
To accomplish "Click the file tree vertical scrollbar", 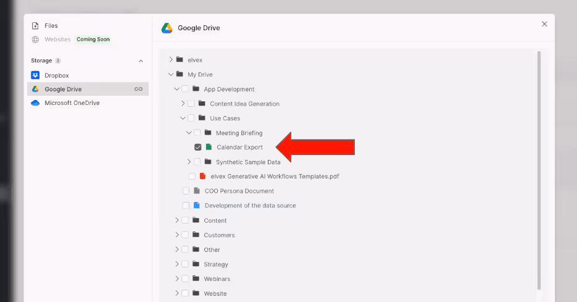I will pos(539,170).
